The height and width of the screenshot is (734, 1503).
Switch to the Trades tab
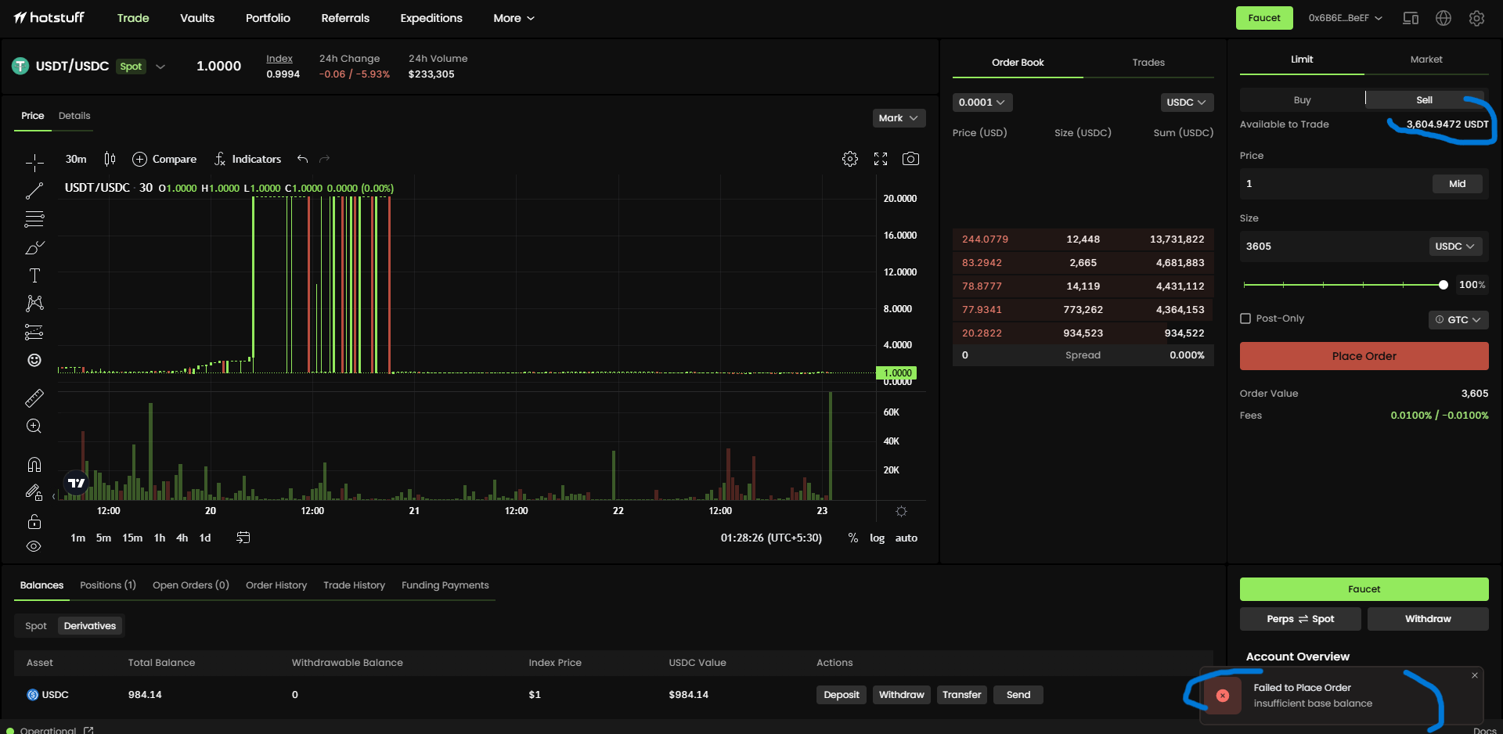(x=1148, y=63)
